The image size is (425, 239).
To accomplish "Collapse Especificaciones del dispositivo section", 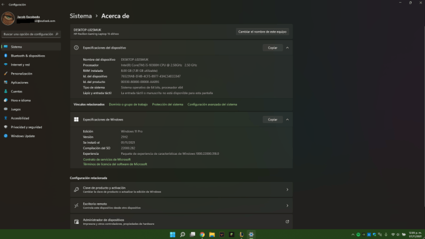I will point(287,47).
